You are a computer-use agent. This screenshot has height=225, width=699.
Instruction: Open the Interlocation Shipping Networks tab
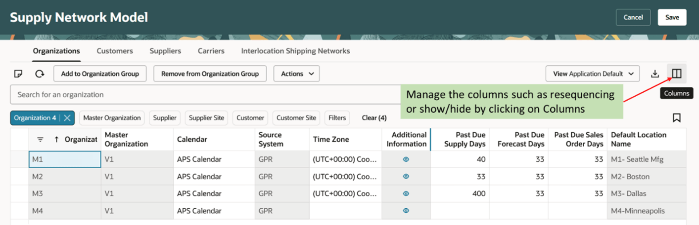(295, 51)
